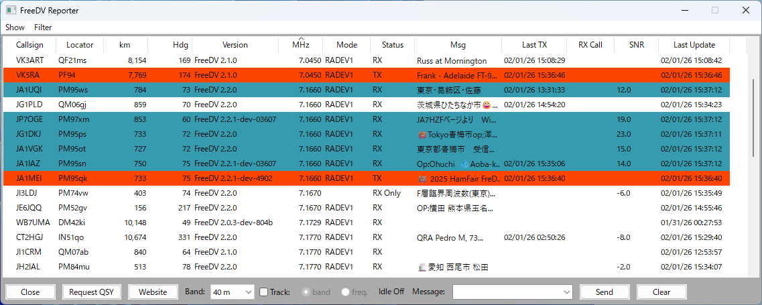
Task: Sort by the Last TX column header
Action: (x=535, y=45)
